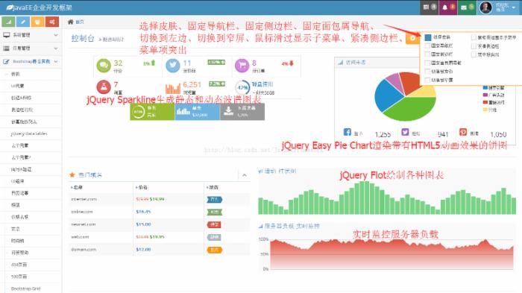Image resolution: width=522 pixels, height=293 pixels.
Task: Click the web.com domain row
Action: pyautogui.click(x=159, y=237)
